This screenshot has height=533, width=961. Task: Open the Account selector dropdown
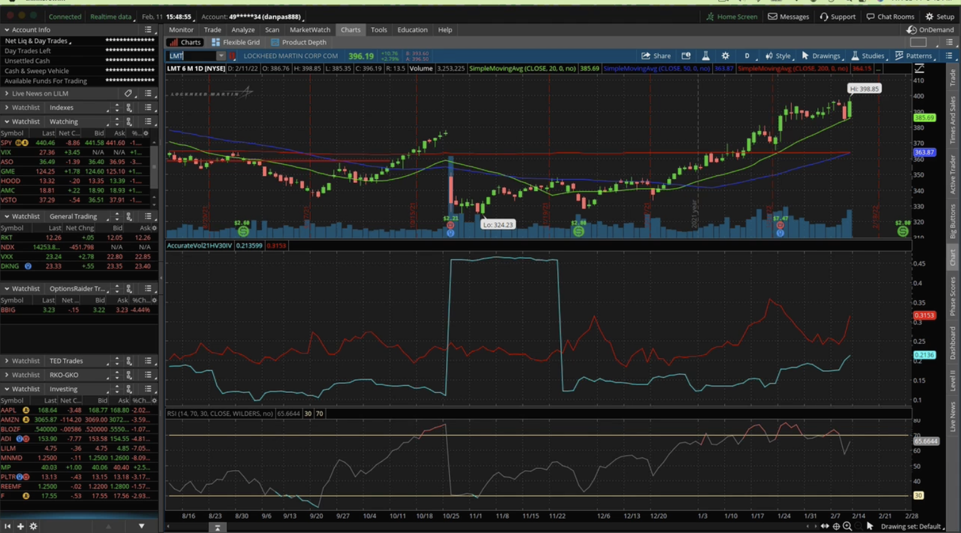point(252,16)
